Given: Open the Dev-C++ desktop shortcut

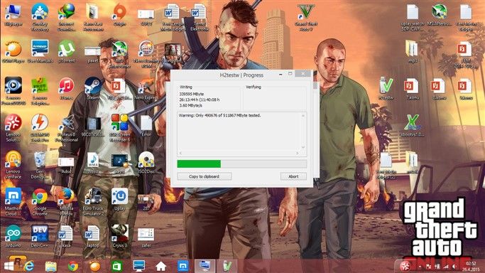Looking at the screenshot, I should 40,236.
